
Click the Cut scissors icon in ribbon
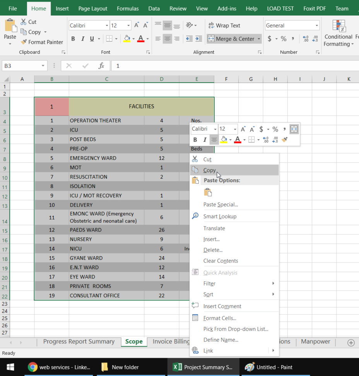(23, 22)
